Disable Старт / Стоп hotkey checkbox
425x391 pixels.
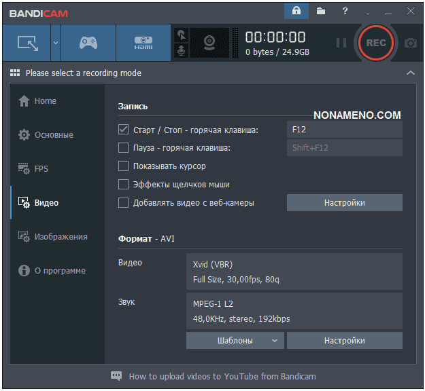[x=123, y=130]
